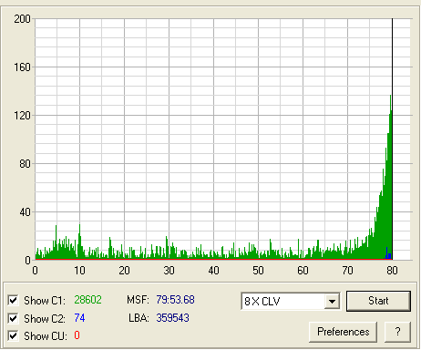Open Preferences
This screenshot has height=350, width=421.
[x=343, y=332]
